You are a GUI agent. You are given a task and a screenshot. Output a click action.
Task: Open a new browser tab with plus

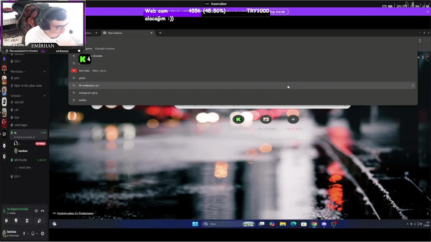pyautogui.click(x=160, y=33)
